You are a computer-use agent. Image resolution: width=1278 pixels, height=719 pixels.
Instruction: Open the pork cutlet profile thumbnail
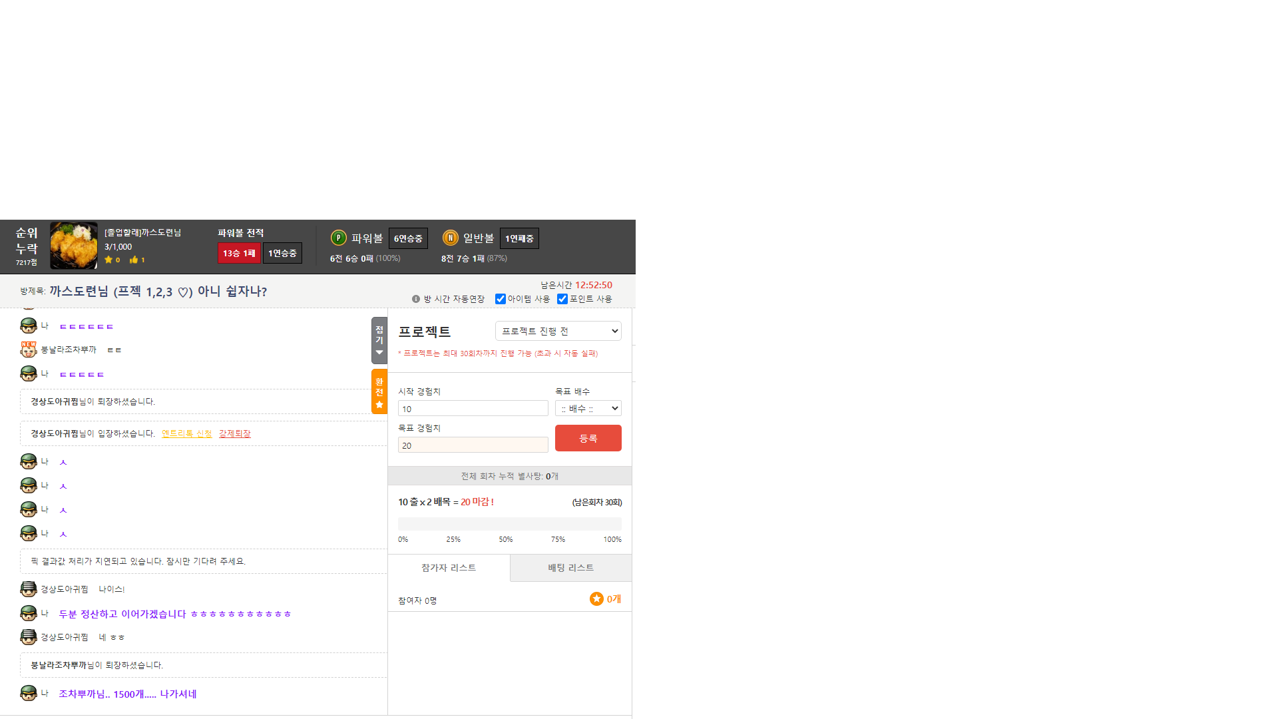pyautogui.click(x=74, y=246)
